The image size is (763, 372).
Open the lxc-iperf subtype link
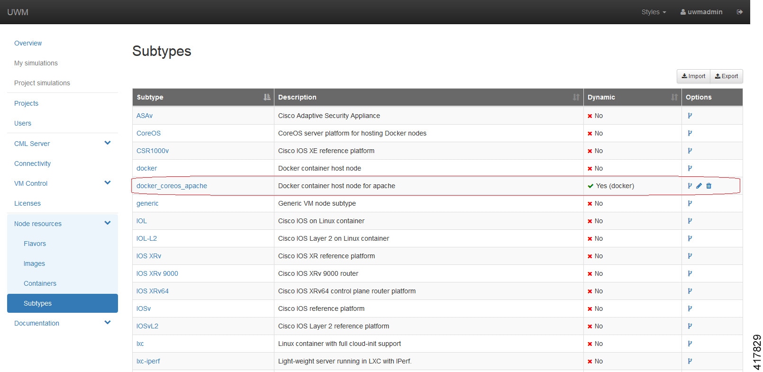pos(148,361)
